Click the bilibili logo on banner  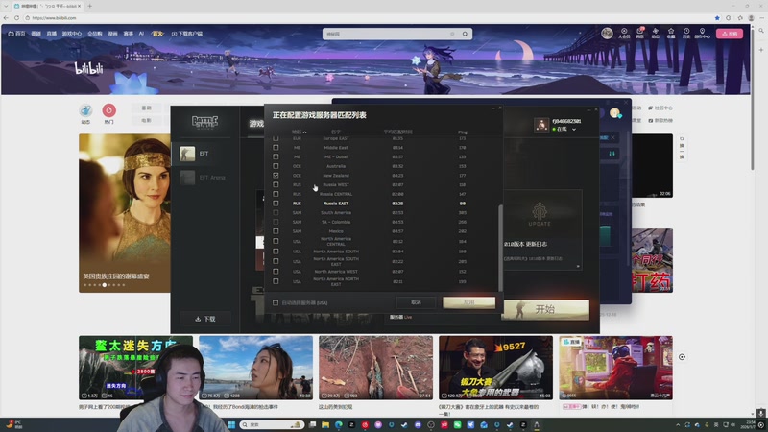pyautogui.click(x=88, y=68)
